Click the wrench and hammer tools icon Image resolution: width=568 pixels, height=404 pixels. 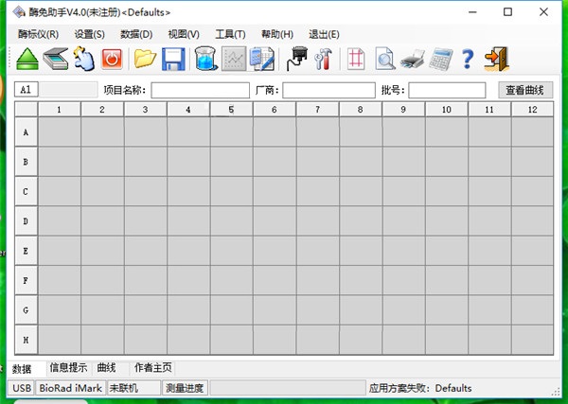[323, 59]
